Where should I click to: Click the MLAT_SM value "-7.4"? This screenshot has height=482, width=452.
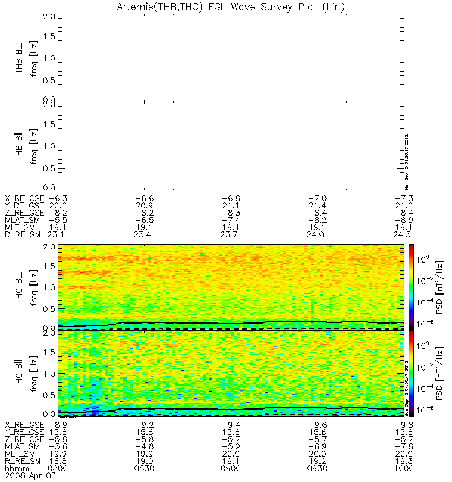(231, 220)
